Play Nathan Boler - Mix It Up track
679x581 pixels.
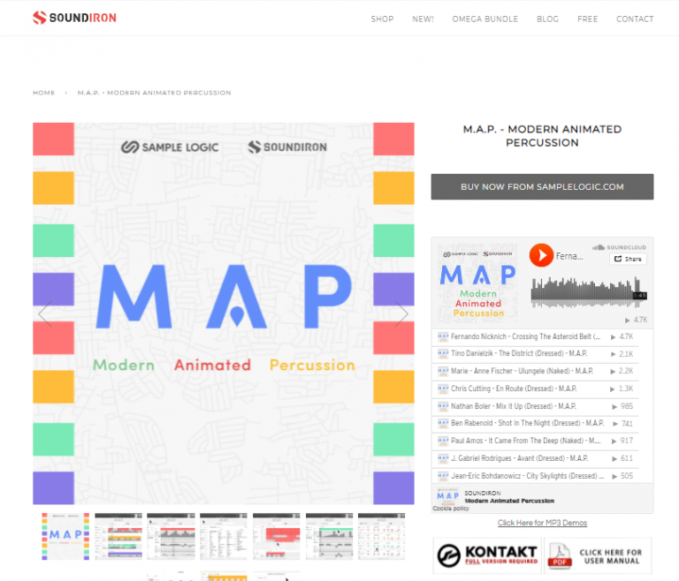[x=513, y=406]
